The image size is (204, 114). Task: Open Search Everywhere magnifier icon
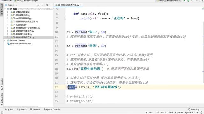202,1
